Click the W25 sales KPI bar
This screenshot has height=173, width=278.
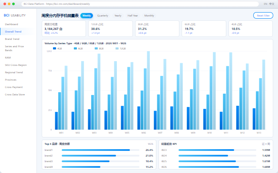pos(217,161)
